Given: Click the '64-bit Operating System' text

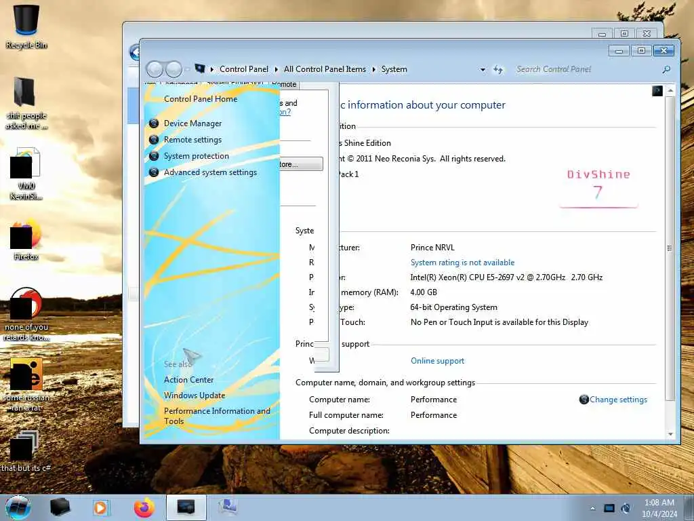Looking at the screenshot, I should click(x=453, y=307).
